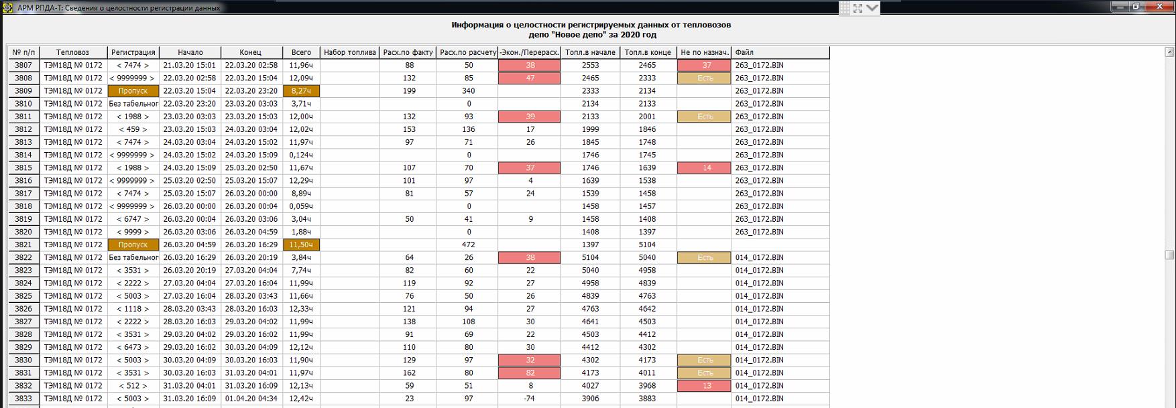Click the Регистрация column header
Screen dimensions: 1176x408
(133, 52)
